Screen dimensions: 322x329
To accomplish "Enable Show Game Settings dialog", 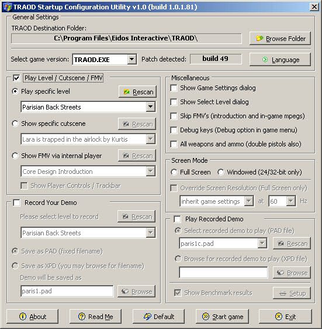I will point(174,88).
